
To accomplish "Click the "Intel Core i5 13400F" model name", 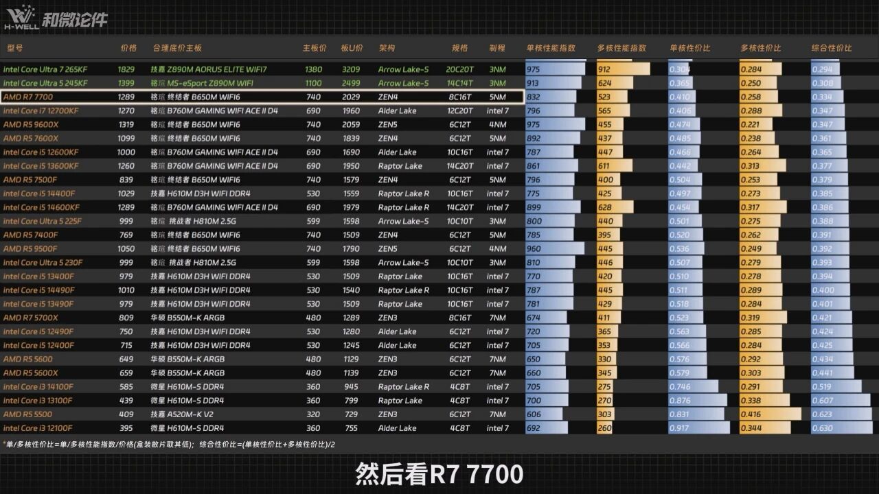I will (x=38, y=277).
